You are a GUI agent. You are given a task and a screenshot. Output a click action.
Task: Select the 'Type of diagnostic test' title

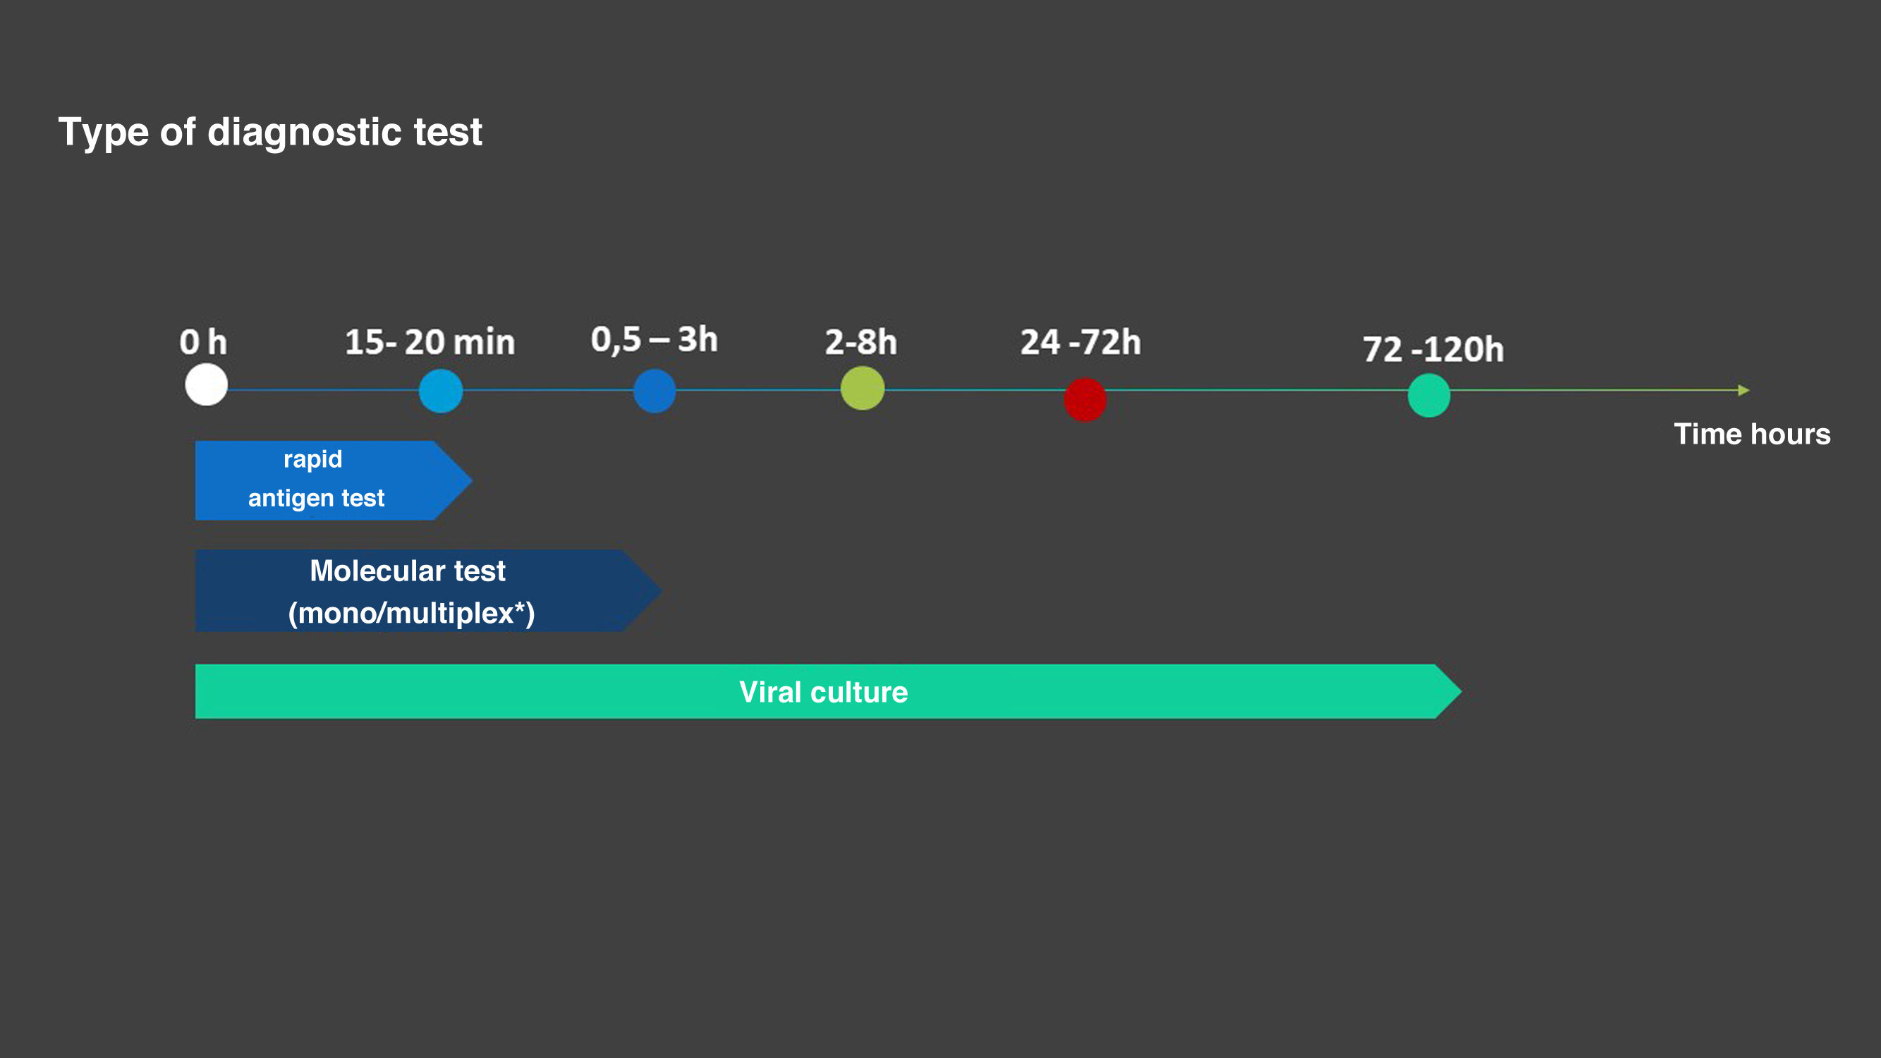pyautogui.click(x=270, y=132)
